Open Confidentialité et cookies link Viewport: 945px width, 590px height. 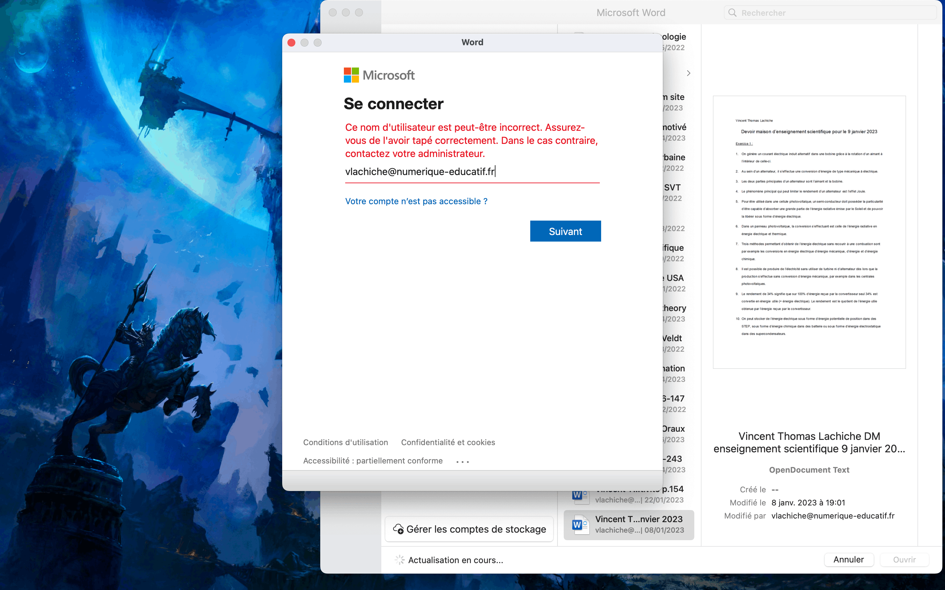click(448, 442)
